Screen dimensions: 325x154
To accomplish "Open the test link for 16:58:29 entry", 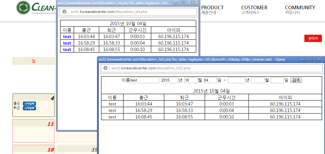I will (67, 43).
